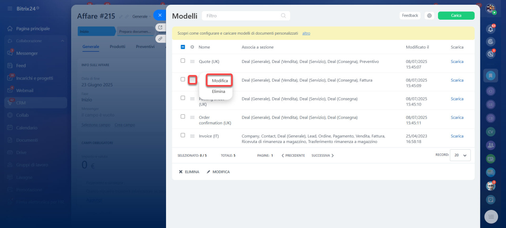Viewport: 506px width, 228px height.
Task: Click the hamburger icon for Quote (UK) row
Action: [193, 61]
